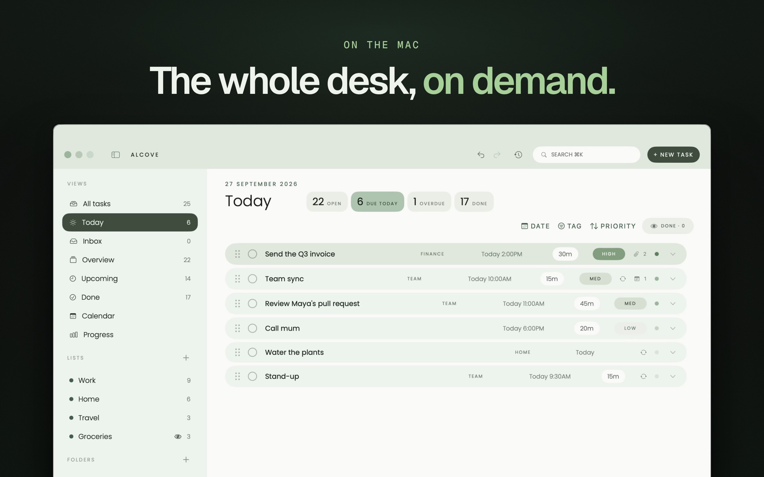Mark Water the plants done
Viewport: 764px width, 477px height.
point(252,352)
